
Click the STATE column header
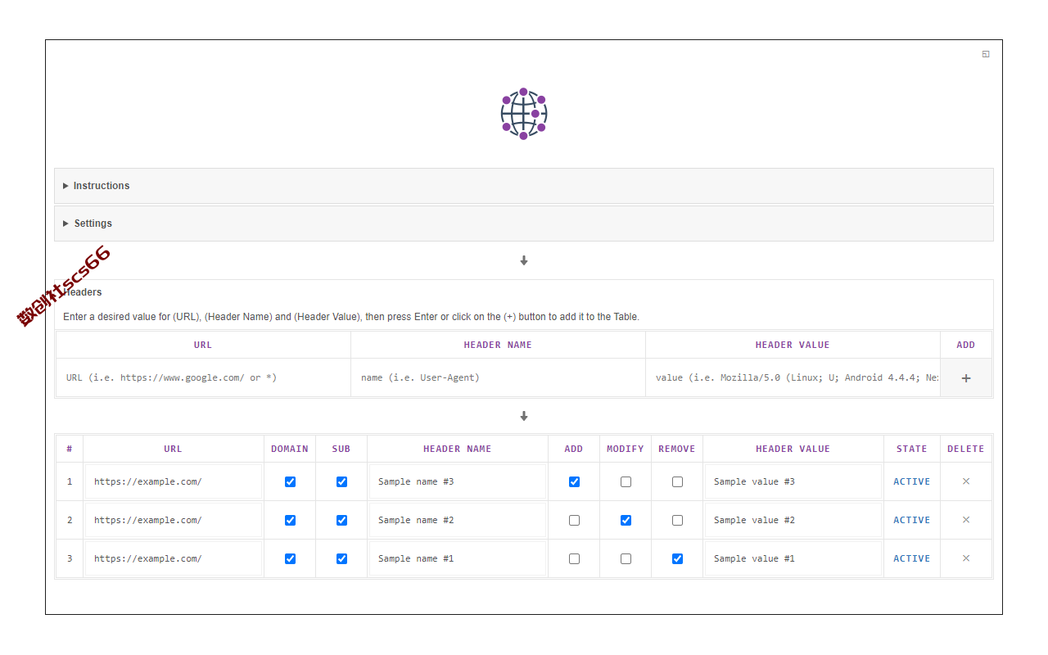click(912, 449)
